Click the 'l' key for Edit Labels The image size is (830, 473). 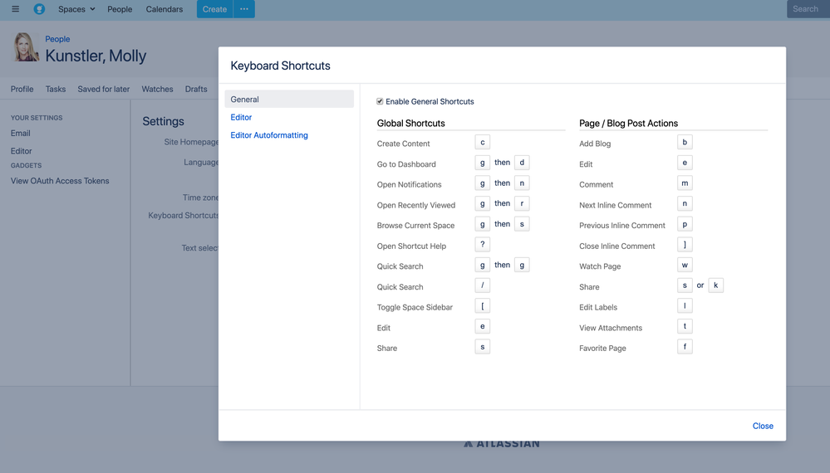click(685, 306)
